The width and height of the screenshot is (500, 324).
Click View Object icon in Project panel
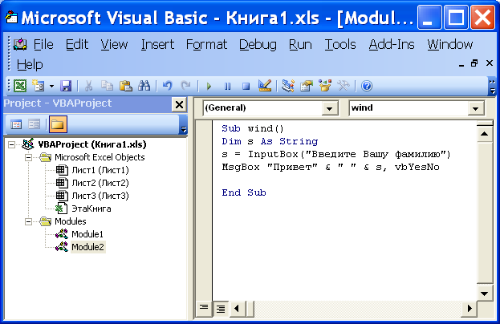click(x=35, y=124)
